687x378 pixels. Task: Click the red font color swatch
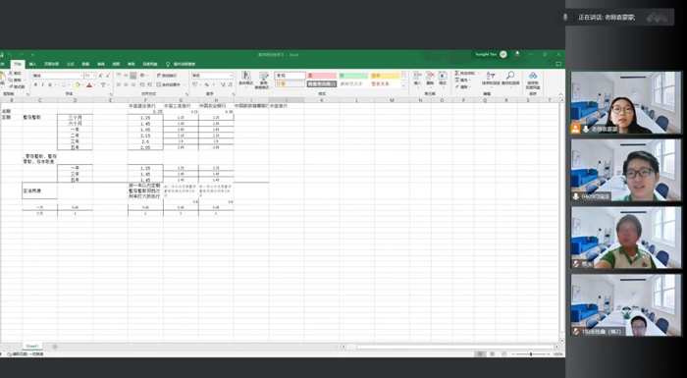pos(89,85)
